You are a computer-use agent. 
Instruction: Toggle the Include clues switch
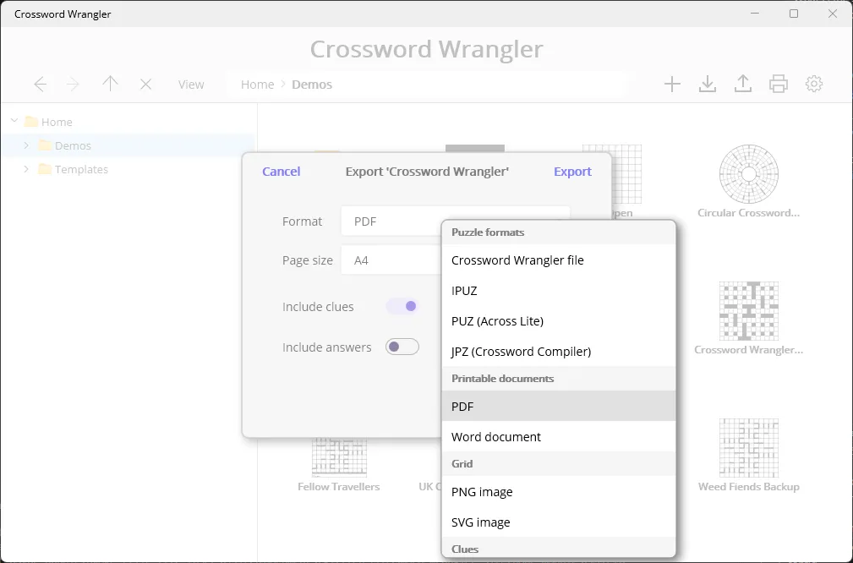click(402, 306)
